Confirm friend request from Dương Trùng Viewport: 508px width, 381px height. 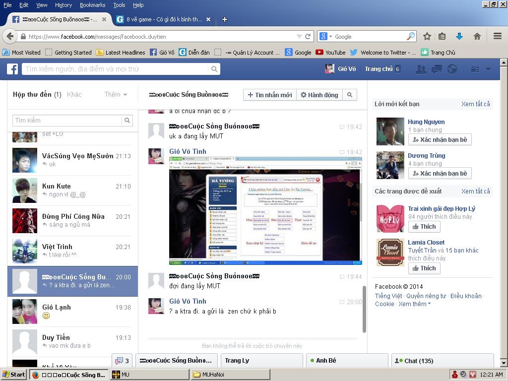click(440, 173)
